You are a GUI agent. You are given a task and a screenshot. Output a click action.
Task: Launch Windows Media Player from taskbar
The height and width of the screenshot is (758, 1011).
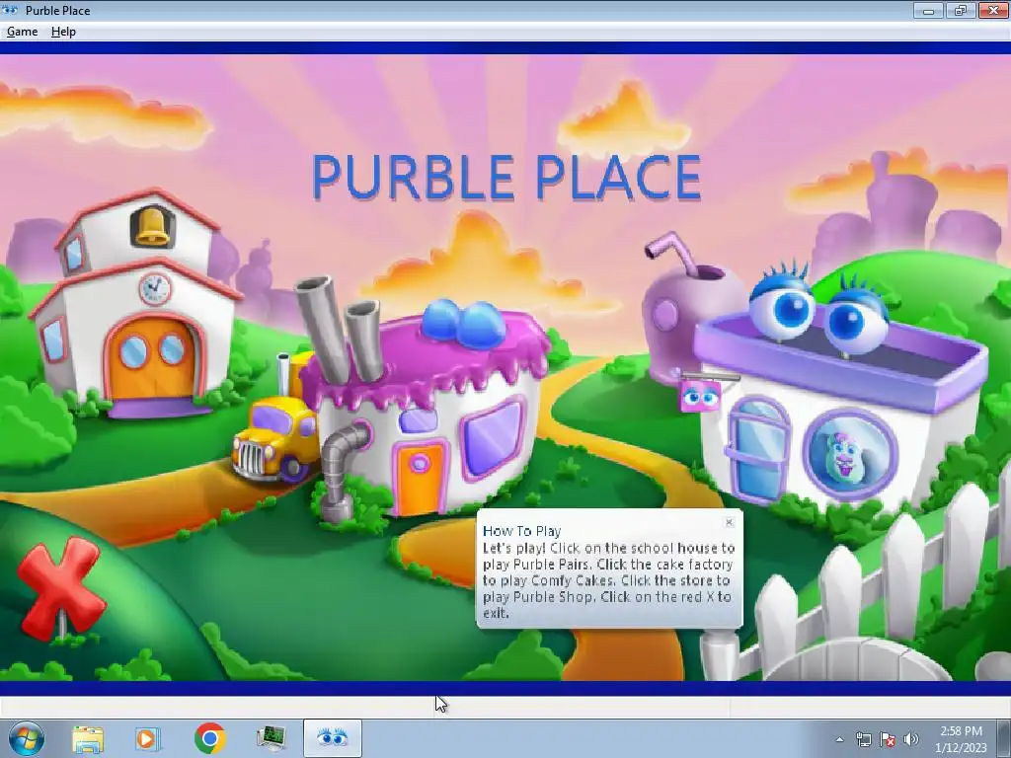click(148, 738)
